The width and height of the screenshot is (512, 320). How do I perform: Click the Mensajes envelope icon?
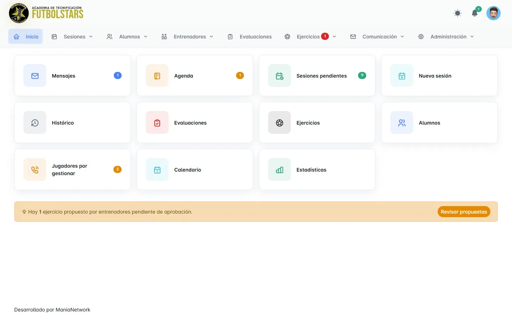35,76
